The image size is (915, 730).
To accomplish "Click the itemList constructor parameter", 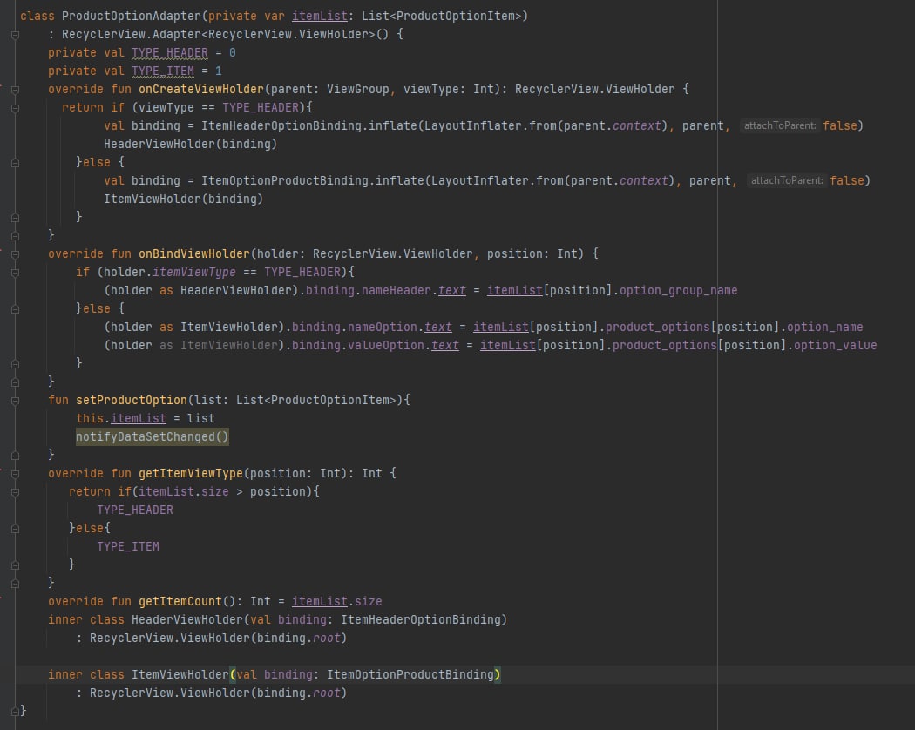I will pyautogui.click(x=320, y=16).
